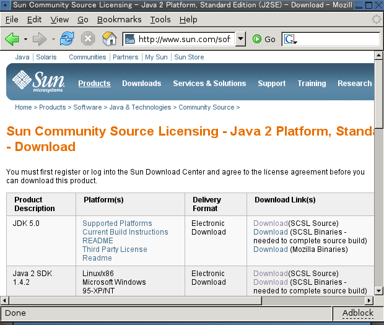Go to the Home page via the house icon
The height and width of the screenshot is (325, 384).
(109, 38)
